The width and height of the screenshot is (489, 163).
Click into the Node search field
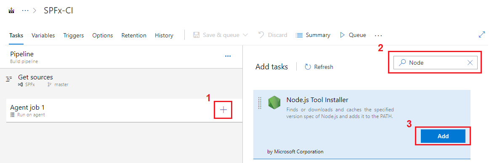point(436,63)
